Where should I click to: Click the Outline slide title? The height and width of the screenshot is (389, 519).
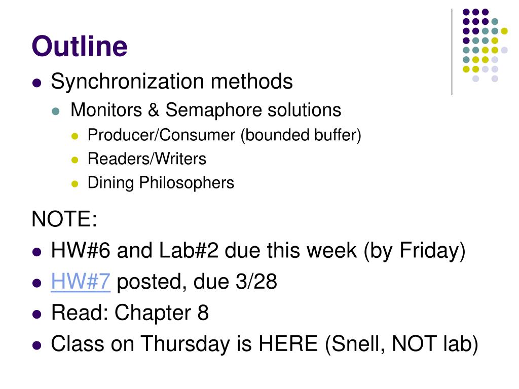80,46
